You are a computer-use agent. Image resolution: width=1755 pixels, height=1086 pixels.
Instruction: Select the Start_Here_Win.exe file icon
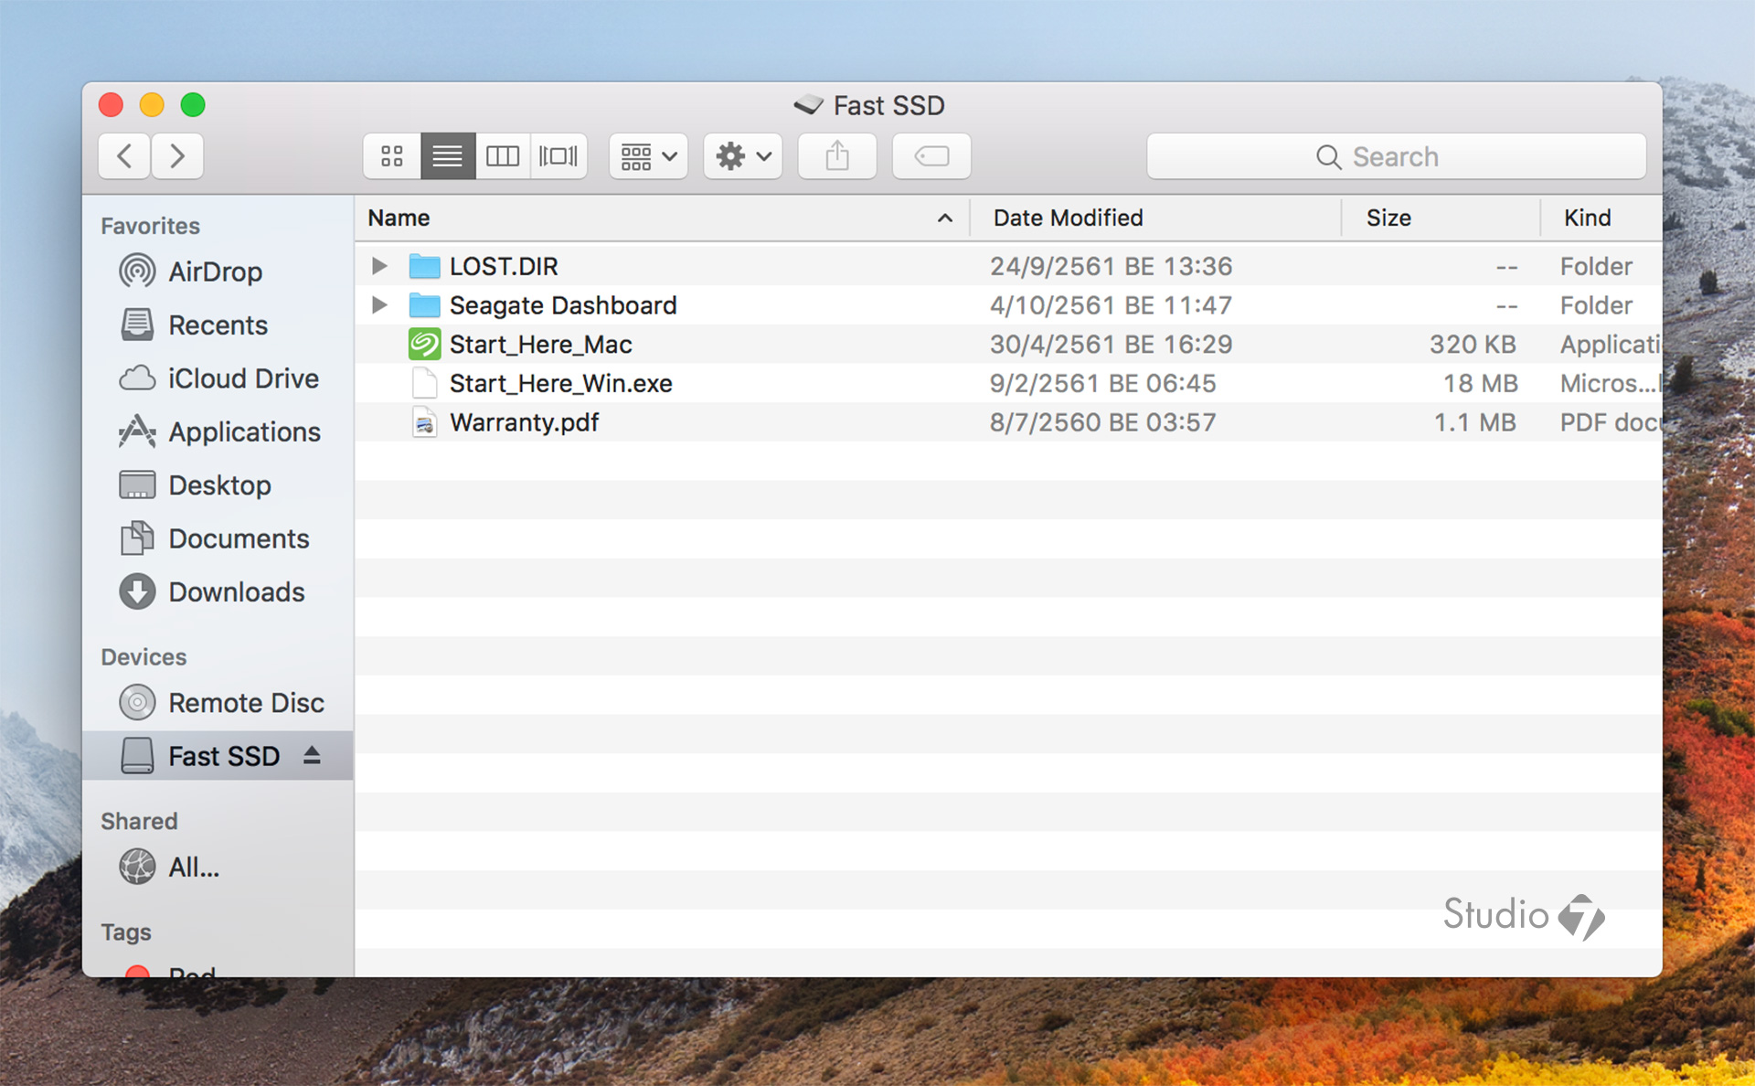point(424,383)
